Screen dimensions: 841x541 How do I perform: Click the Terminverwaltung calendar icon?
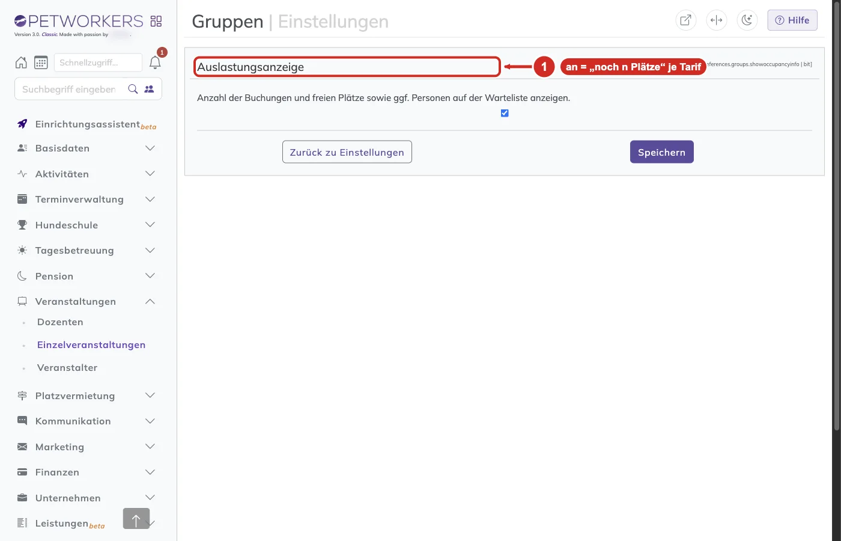tap(22, 199)
